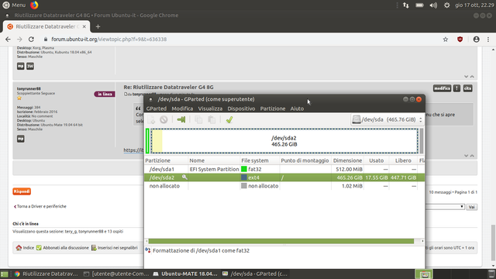Viewport: 496px width, 279px height.
Task: Open the Firefox launcher in the top panel
Action: coord(34,5)
